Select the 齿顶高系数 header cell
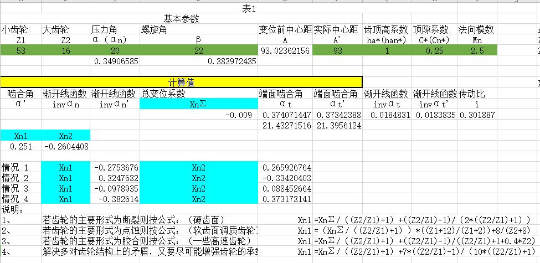The width and height of the screenshot is (540, 263). click(387, 29)
